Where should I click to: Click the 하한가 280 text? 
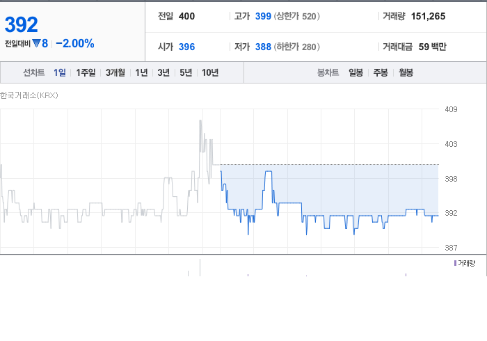[x=296, y=47]
